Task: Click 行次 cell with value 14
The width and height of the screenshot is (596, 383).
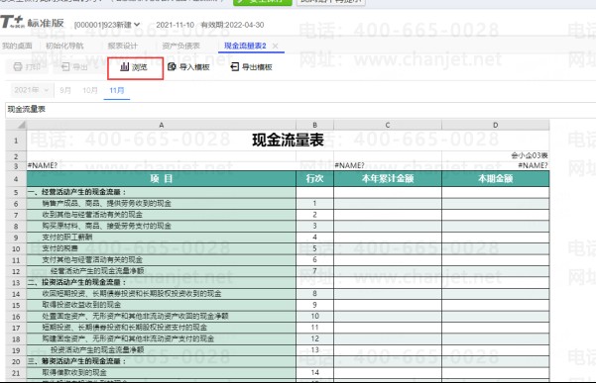Action: point(314,373)
